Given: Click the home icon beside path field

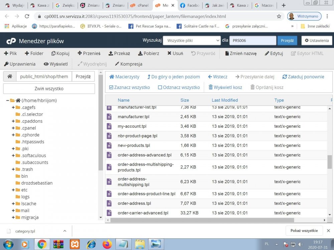Looking at the screenshot, I should pyautogui.click(x=10, y=77).
